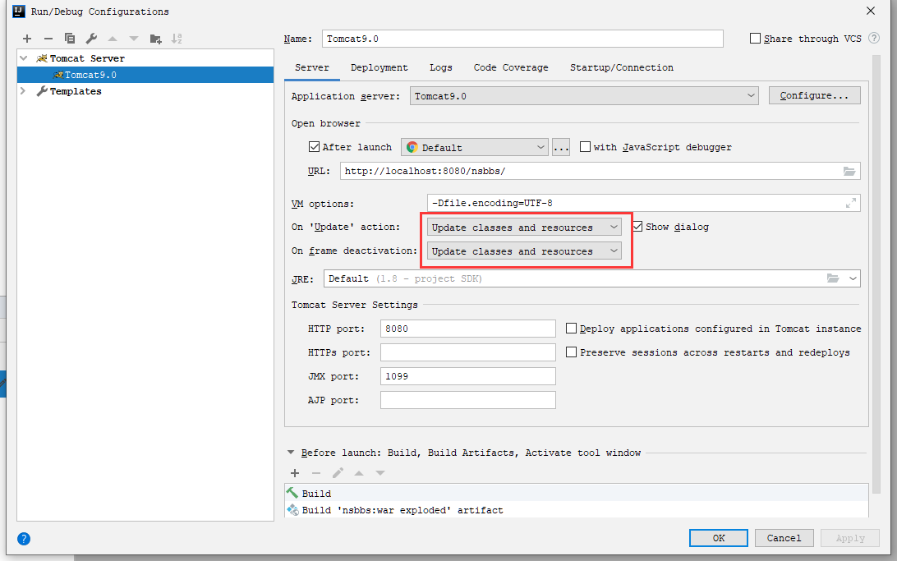897x561 pixels.
Task: Add before-launch task plus icon
Action: click(295, 473)
